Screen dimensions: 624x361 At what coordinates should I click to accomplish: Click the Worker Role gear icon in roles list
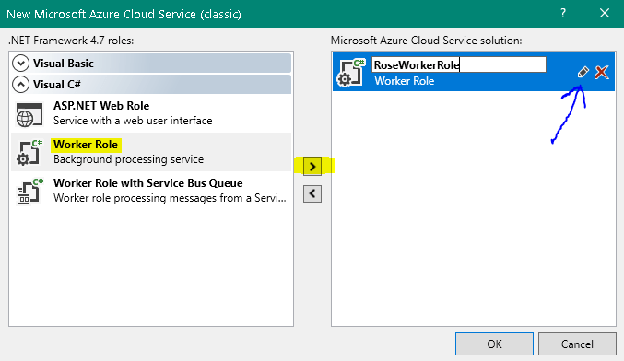[29, 153]
